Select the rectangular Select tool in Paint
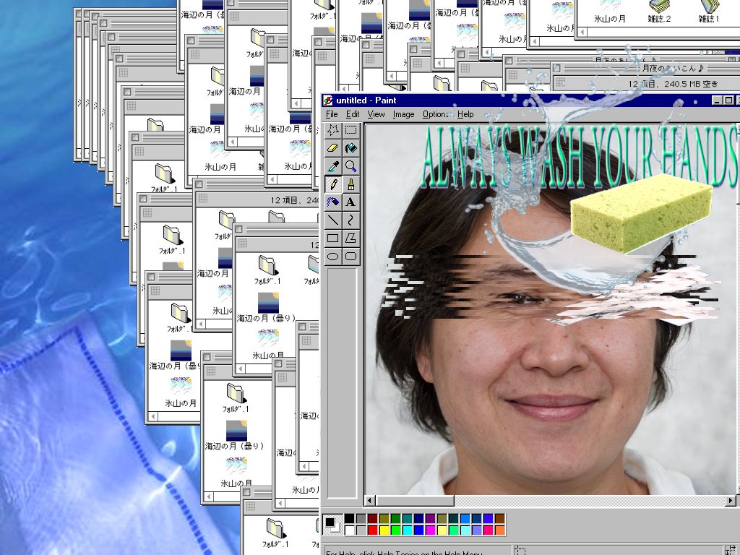Screen dimensions: 740x555 (350, 130)
